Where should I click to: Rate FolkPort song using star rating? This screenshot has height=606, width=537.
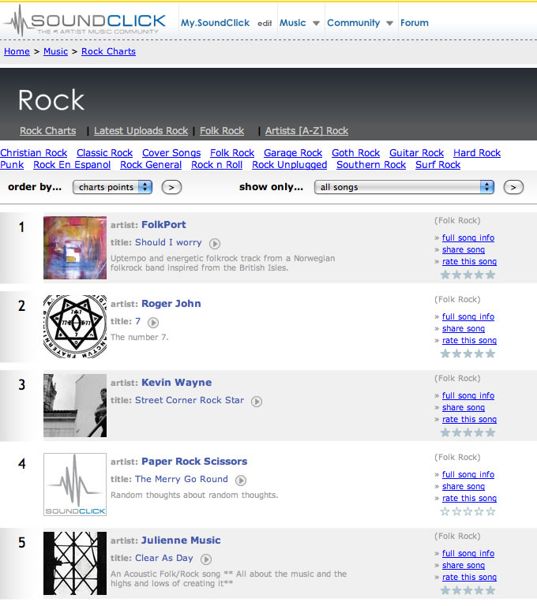pos(468,275)
